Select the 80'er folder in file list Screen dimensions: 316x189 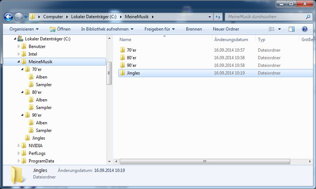tap(131, 58)
